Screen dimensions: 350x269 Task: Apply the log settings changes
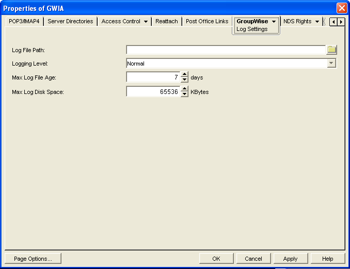(291, 259)
